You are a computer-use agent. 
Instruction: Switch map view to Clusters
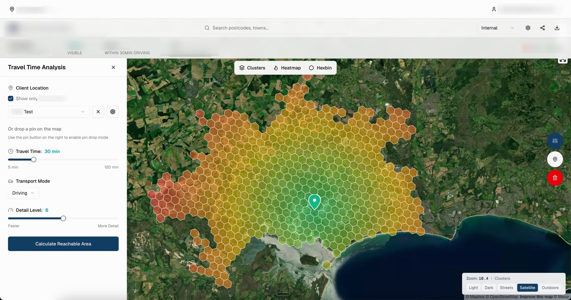coord(252,68)
